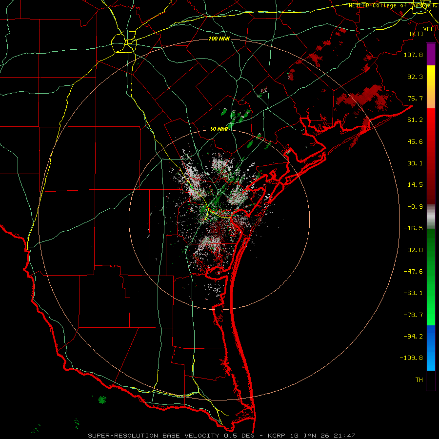Click the 107.8 value on the velocity scale

point(413,55)
